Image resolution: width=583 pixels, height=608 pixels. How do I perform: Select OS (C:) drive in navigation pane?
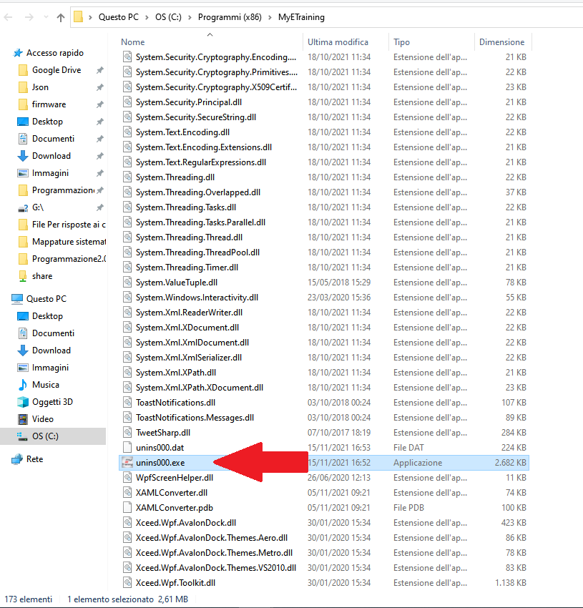click(45, 436)
